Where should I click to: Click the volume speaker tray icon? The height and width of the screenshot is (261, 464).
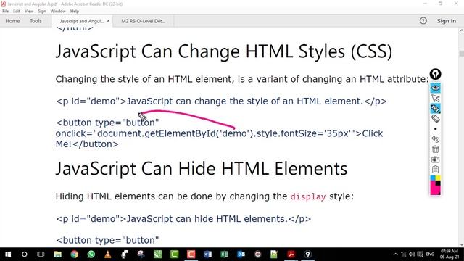click(412, 254)
